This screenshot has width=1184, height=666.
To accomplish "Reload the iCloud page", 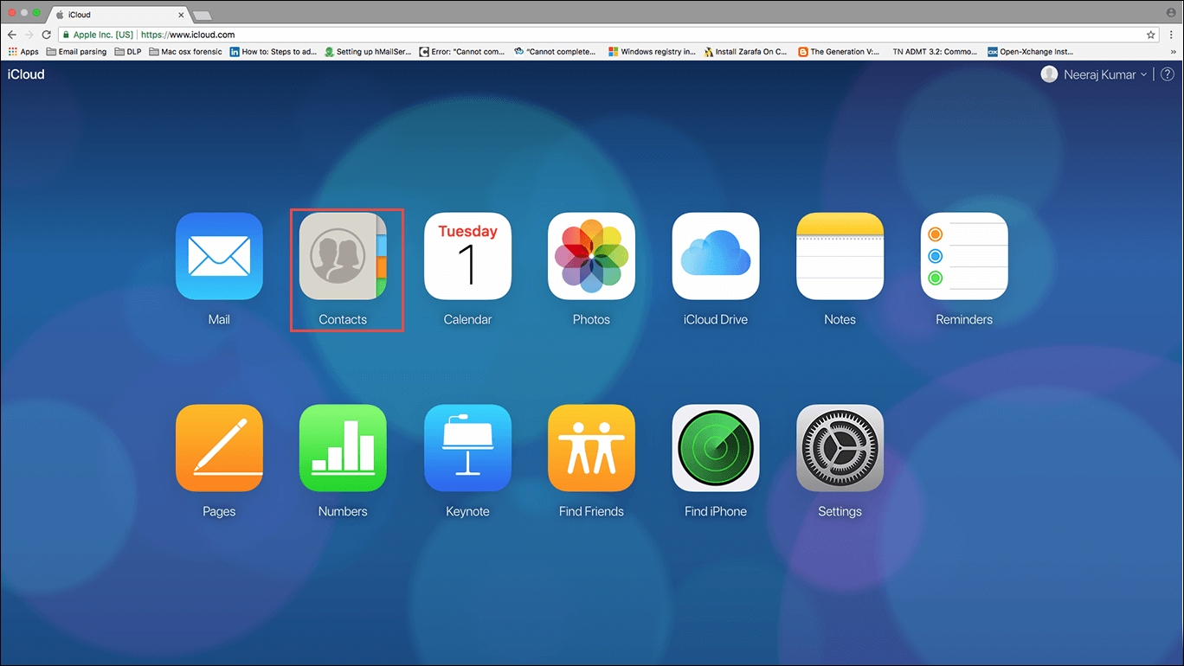I will (47, 35).
